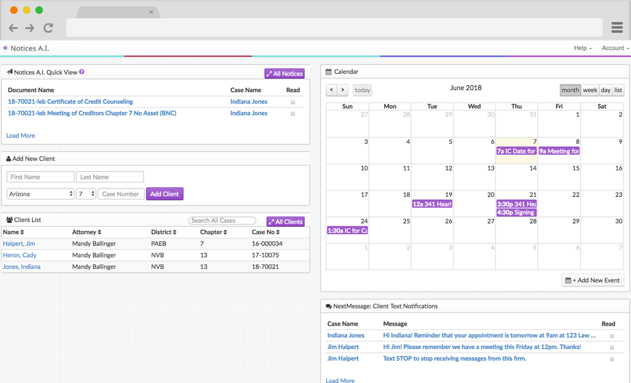
Task: Switch calendar to week view
Action: 590,90
